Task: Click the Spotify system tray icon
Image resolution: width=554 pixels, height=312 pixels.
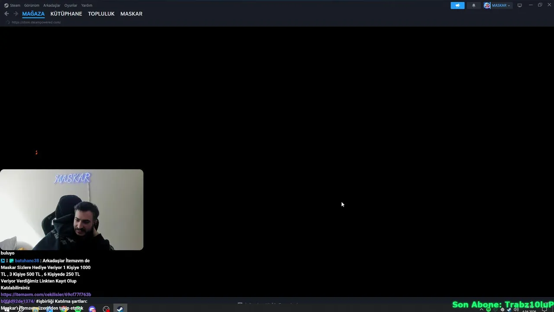Action: click(488, 309)
